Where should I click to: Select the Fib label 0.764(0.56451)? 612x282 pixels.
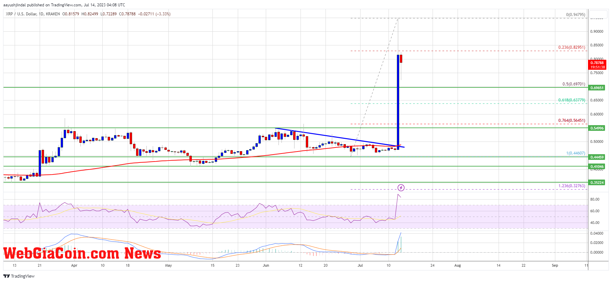[572, 120]
